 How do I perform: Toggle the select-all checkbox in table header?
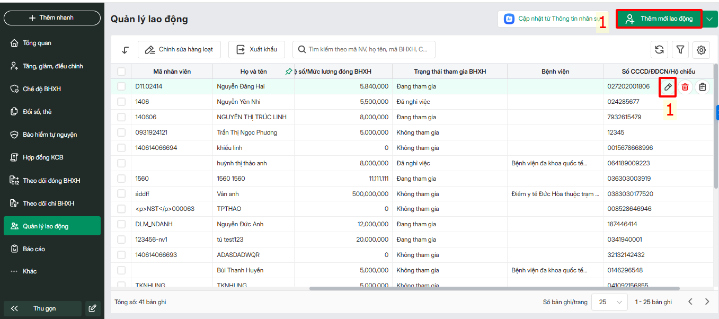click(x=121, y=72)
